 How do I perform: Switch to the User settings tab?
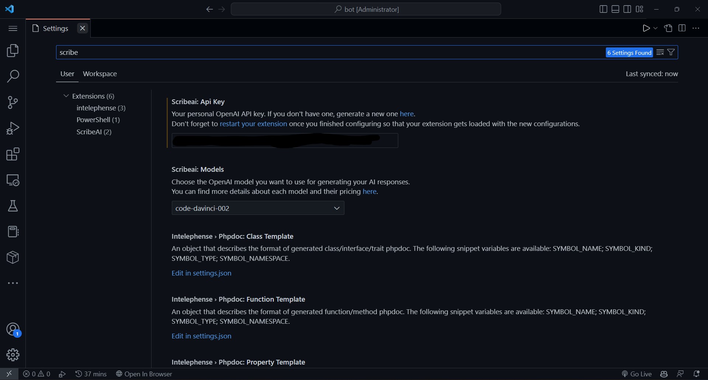(67, 74)
